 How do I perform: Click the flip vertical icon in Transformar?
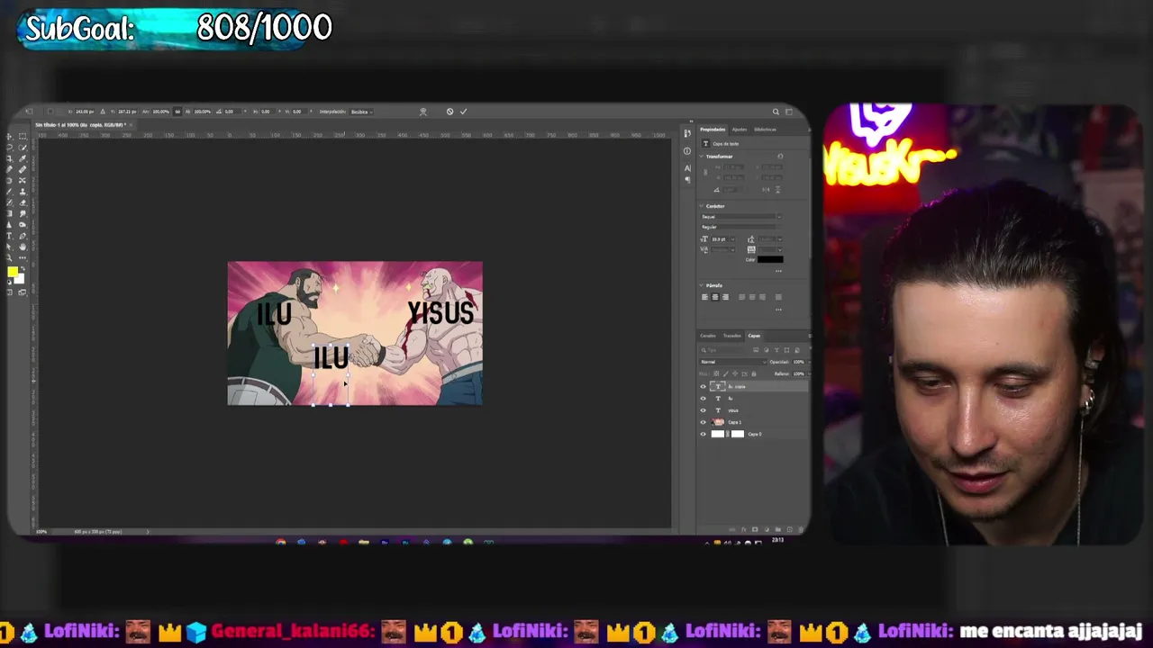[x=776, y=190]
